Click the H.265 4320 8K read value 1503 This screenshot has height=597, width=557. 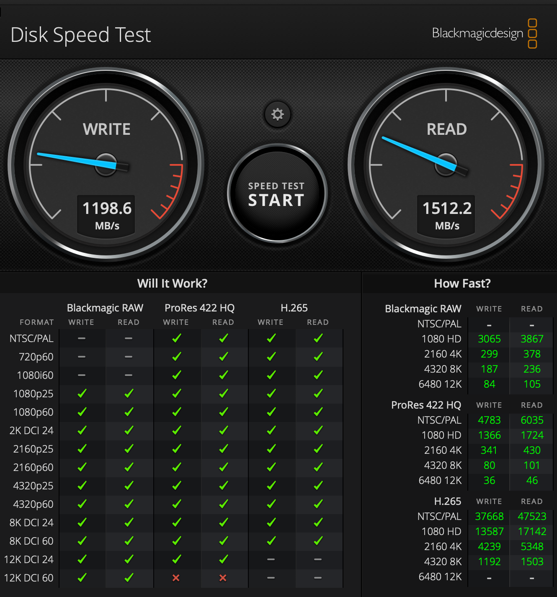coord(532,561)
